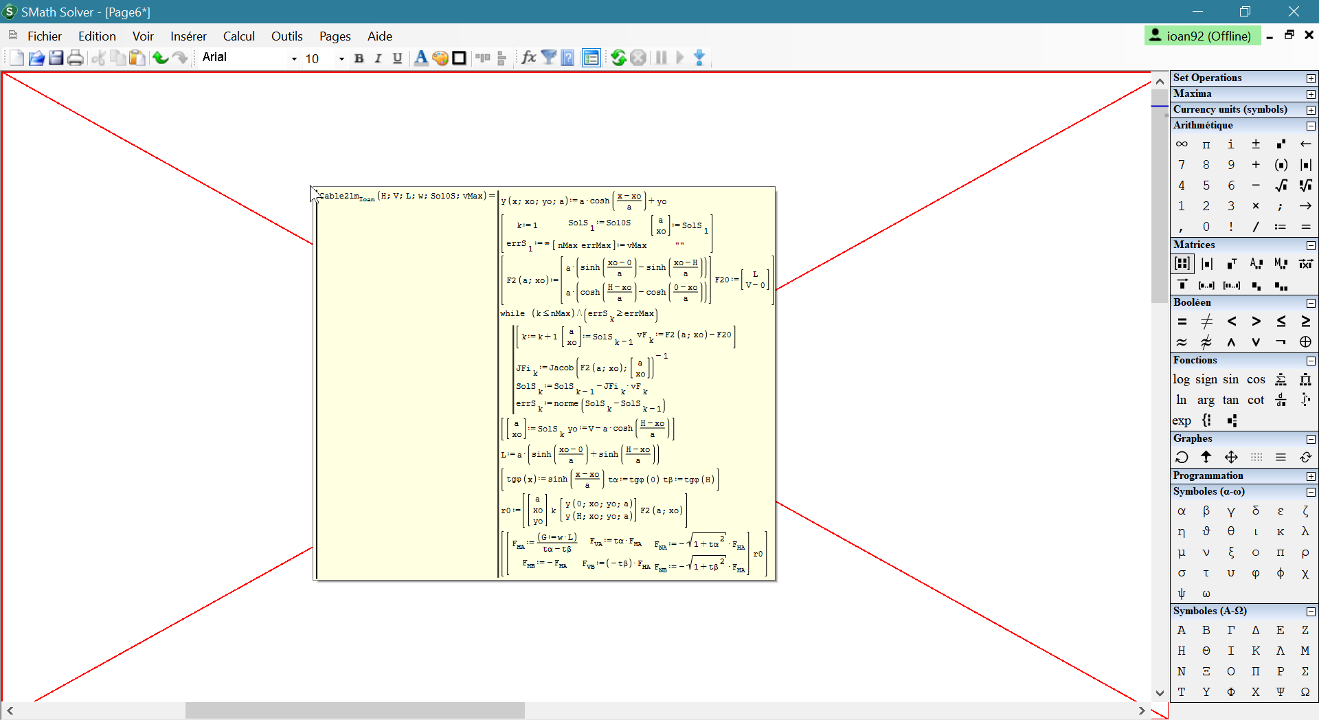Toggle underline text formatting
Screen dimensions: 1319x720
397,58
